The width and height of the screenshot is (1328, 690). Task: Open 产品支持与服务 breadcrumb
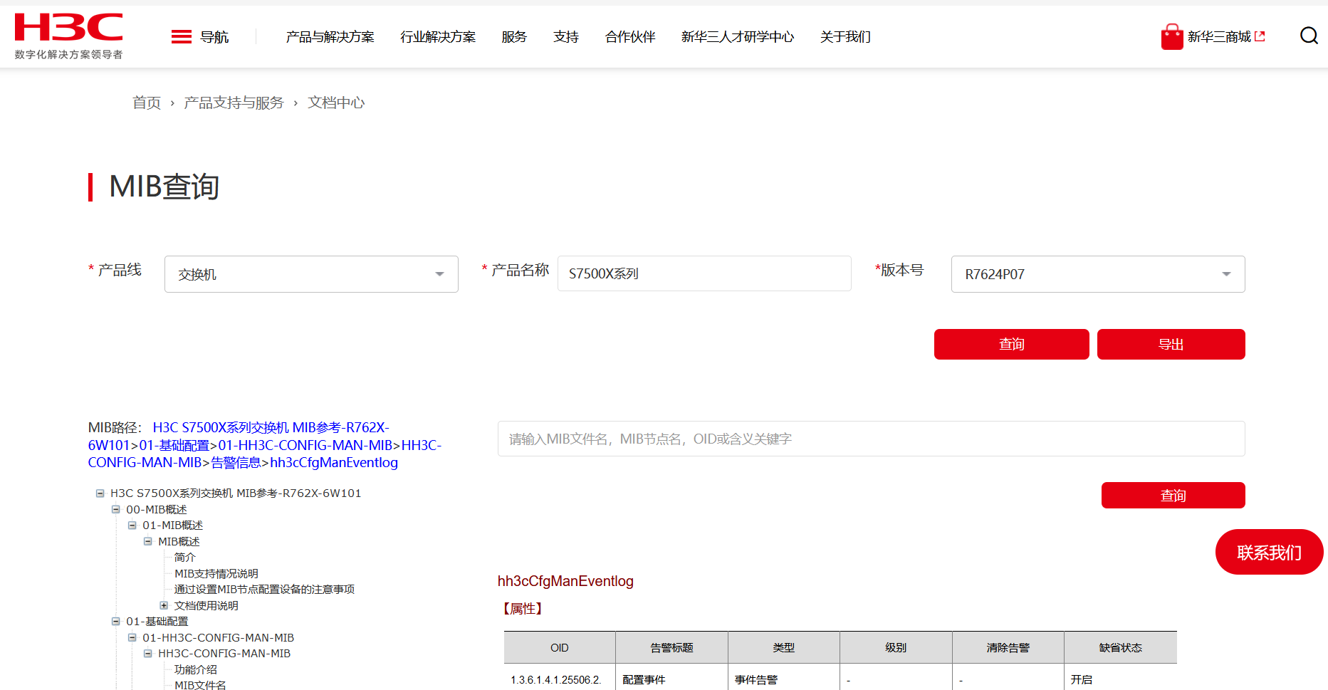(x=234, y=103)
